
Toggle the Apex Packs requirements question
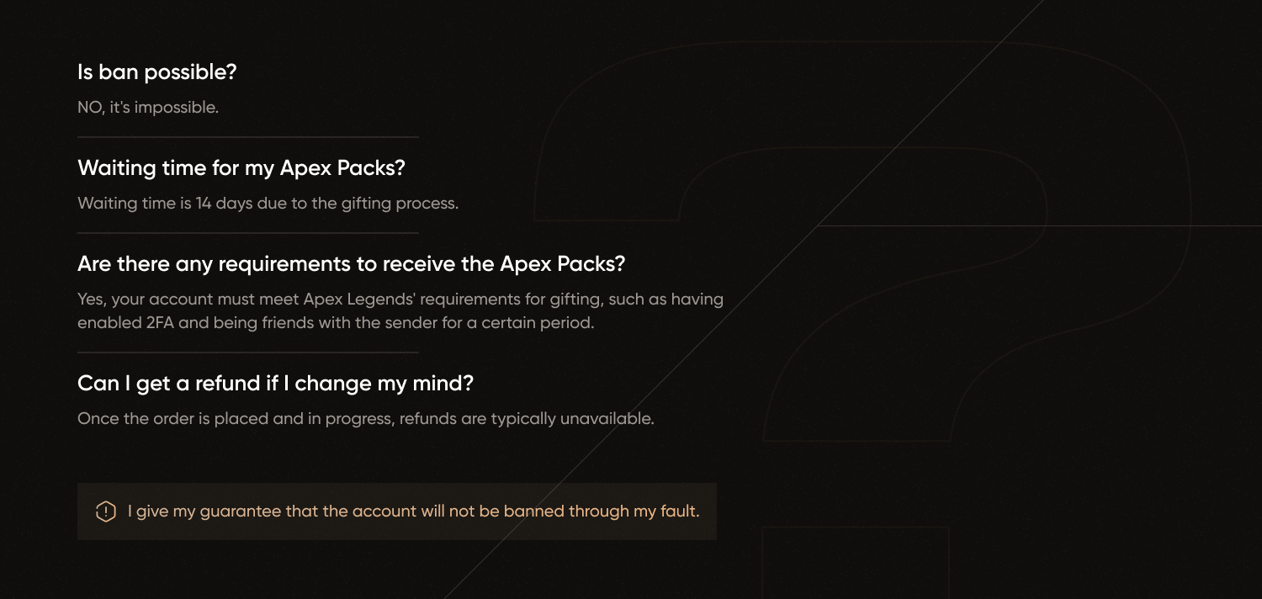(x=352, y=264)
